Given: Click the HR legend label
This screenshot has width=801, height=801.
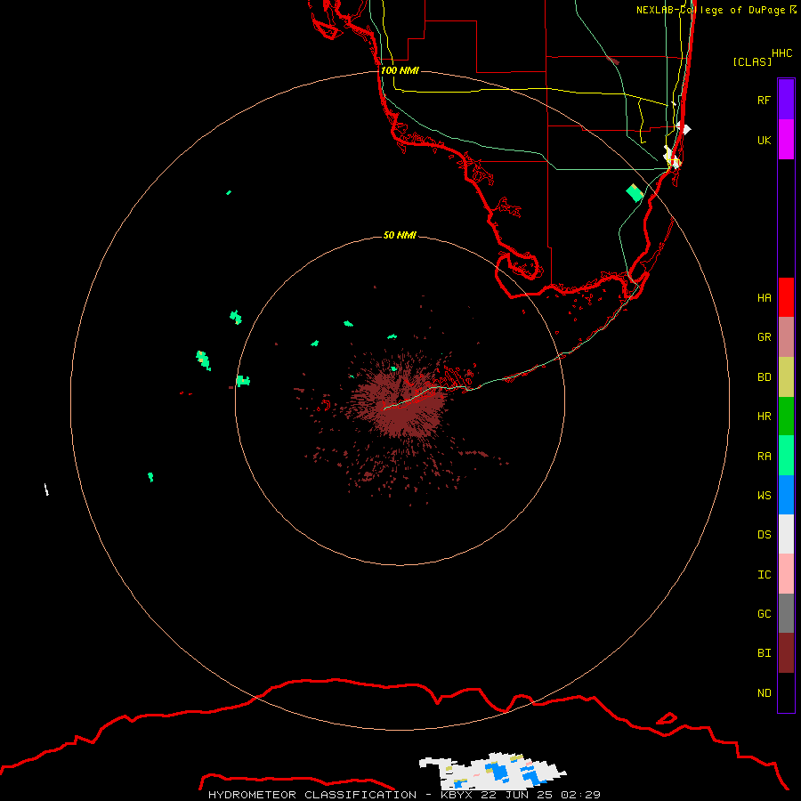Looking at the screenshot, I should click(765, 417).
